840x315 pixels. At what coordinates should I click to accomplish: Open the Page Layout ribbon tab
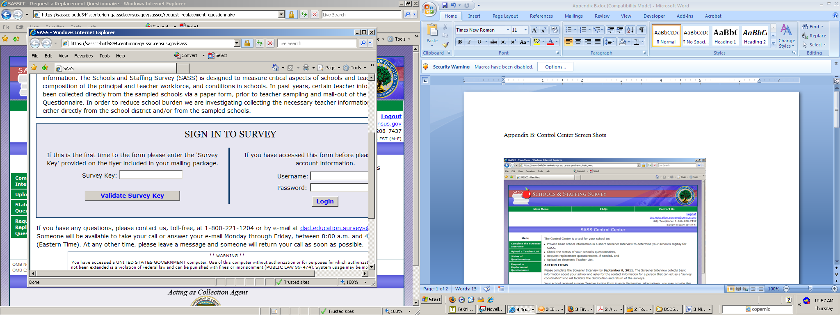tap(505, 16)
